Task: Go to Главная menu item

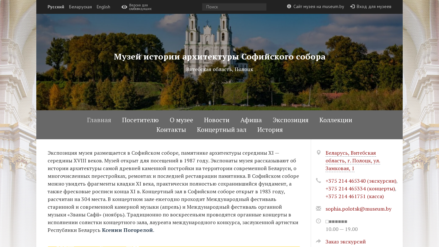Action: point(99,120)
